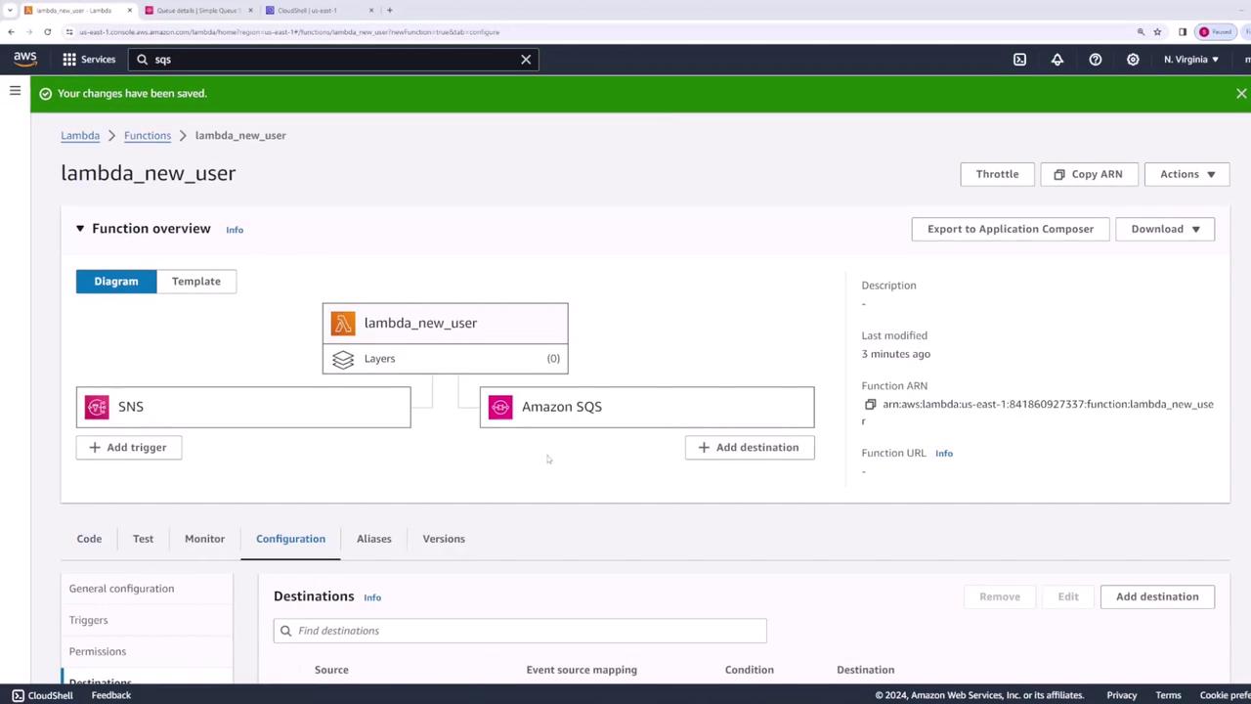Open the browser profile avatar
Screen dimensions: 1251x704
pos(1204,32)
